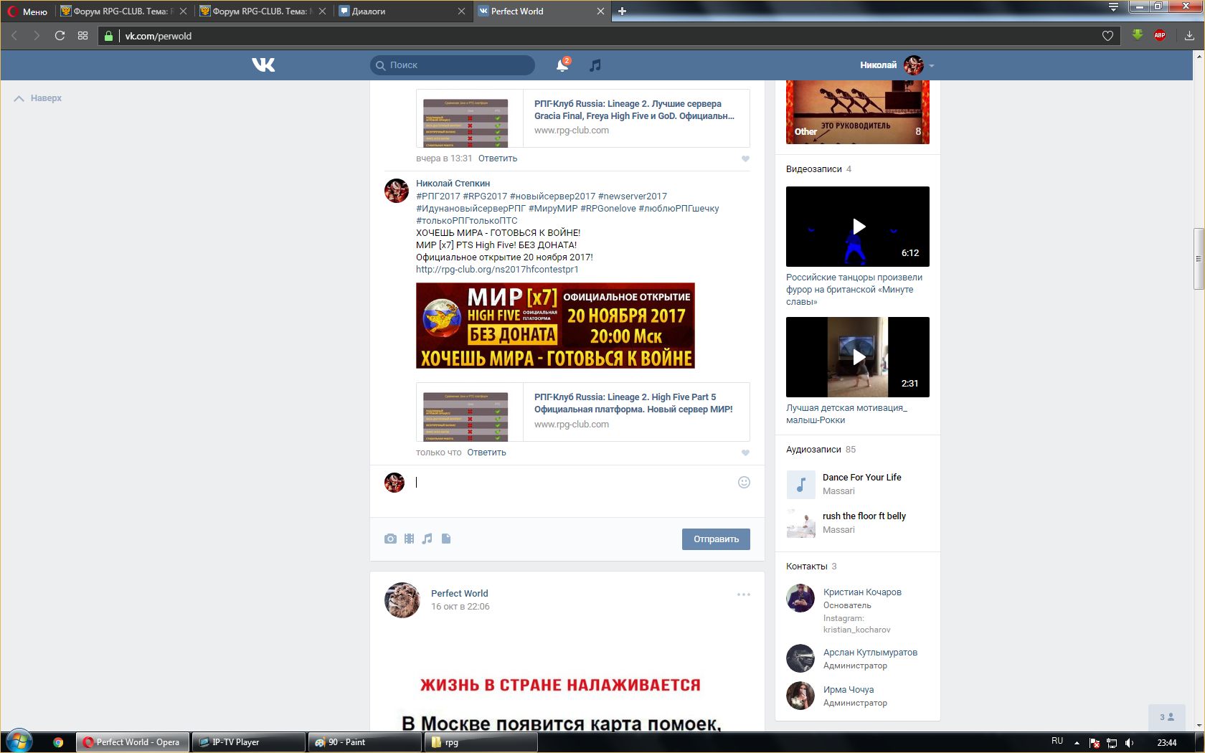Viewport: 1205px width, 753px height.
Task: Open Кристиан Кочаров contact profile
Action: 862,592
